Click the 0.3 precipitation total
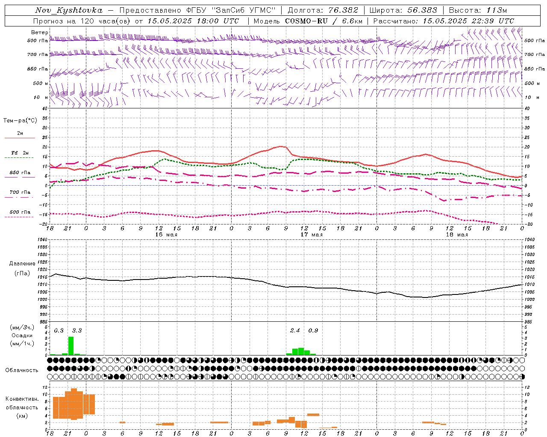The height and width of the screenshot is (437, 547). point(59,331)
